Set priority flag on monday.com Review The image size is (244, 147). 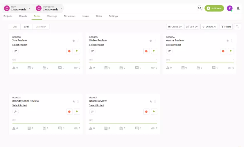coord(77,111)
